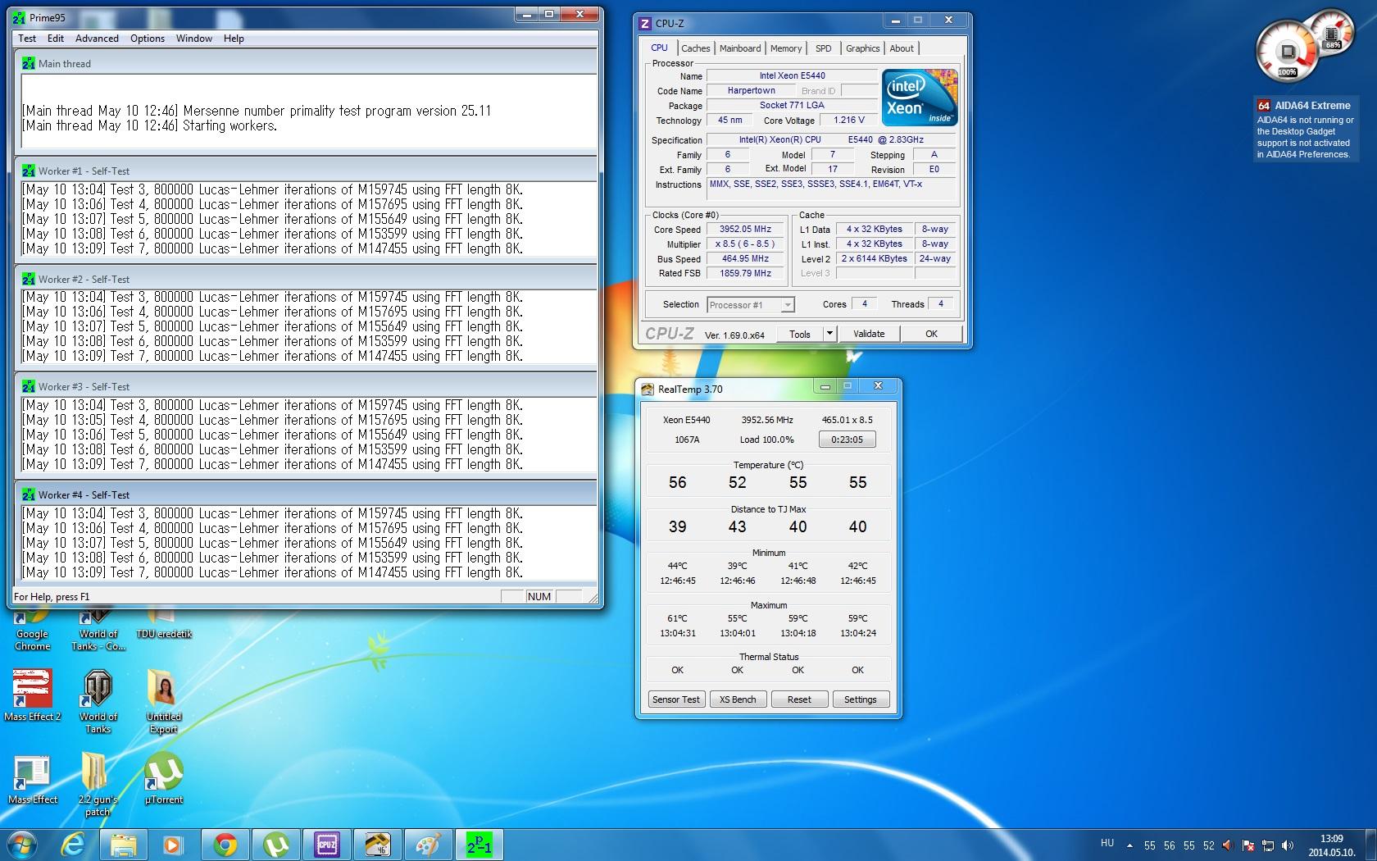Click the CPU meter gadget gauge

pos(1287,51)
